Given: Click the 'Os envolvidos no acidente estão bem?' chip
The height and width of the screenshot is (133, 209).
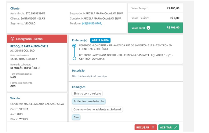Looking at the screenshot, I should click(x=97, y=109).
